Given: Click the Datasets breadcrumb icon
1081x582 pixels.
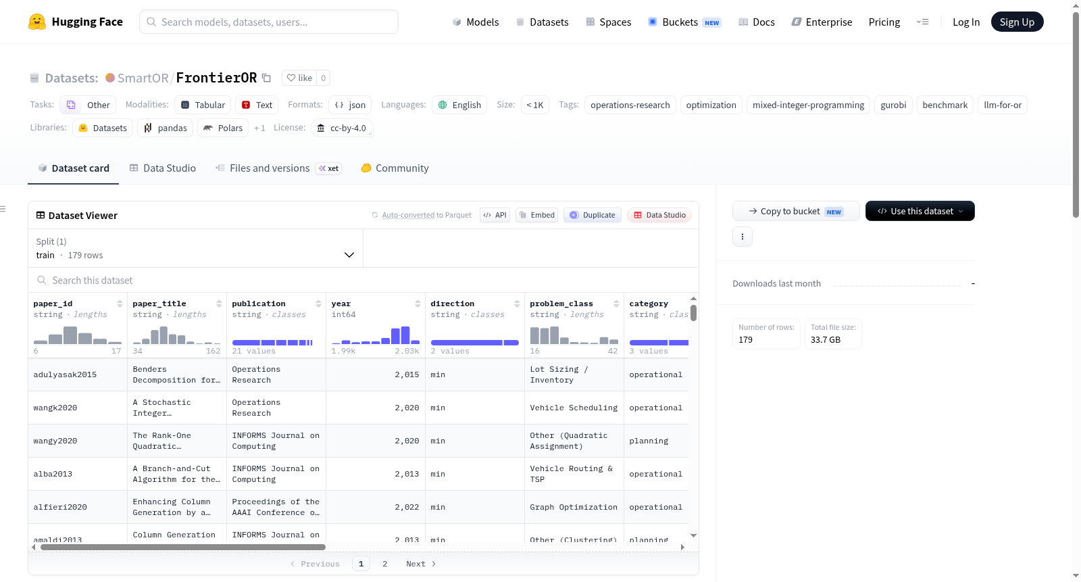Looking at the screenshot, I should click(x=34, y=78).
